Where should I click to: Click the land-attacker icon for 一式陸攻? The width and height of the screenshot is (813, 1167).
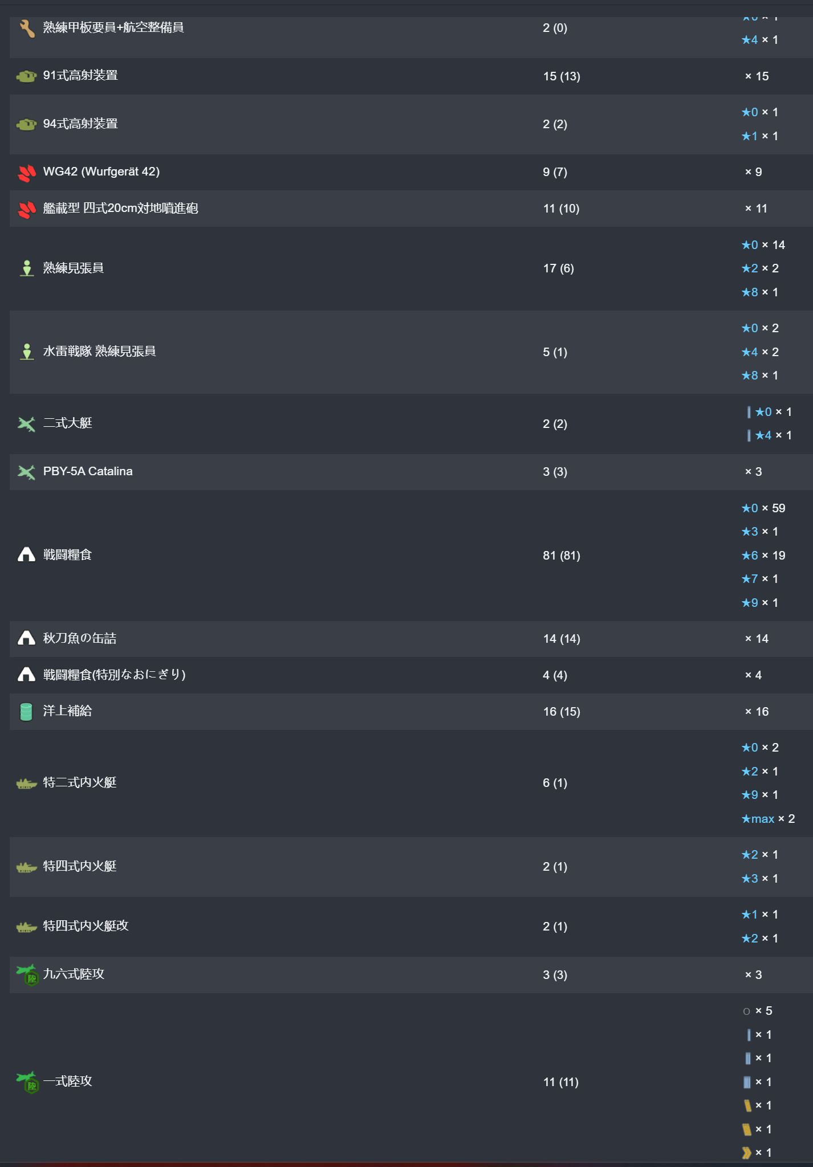(x=28, y=1082)
